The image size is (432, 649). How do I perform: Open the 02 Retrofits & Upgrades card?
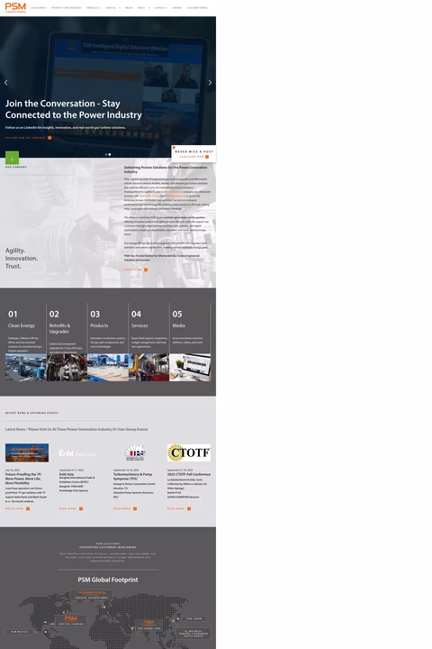click(x=67, y=342)
